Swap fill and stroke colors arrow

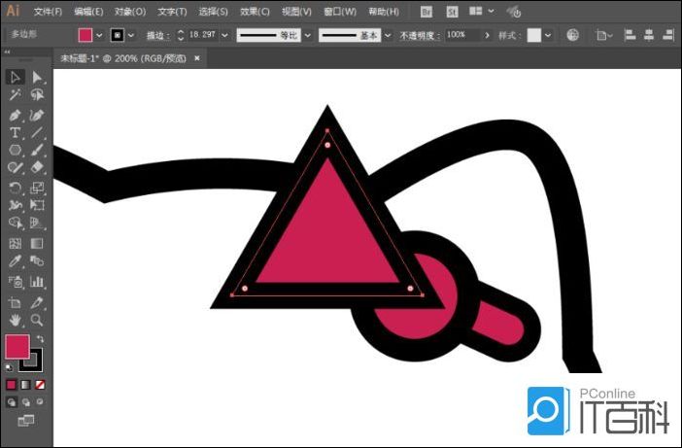click(40, 339)
